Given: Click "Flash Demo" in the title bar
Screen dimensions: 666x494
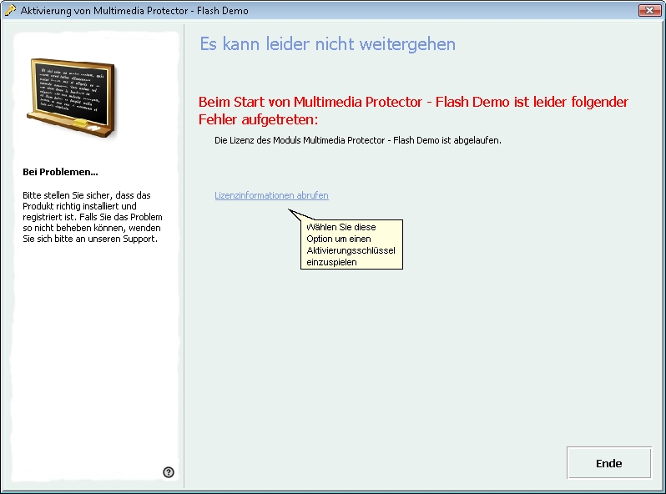Looking at the screenshot, I should 222,11.
